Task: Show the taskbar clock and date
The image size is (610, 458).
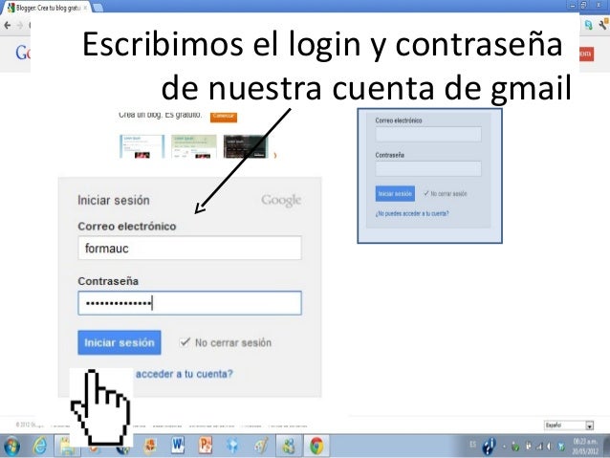Action: 585,447
